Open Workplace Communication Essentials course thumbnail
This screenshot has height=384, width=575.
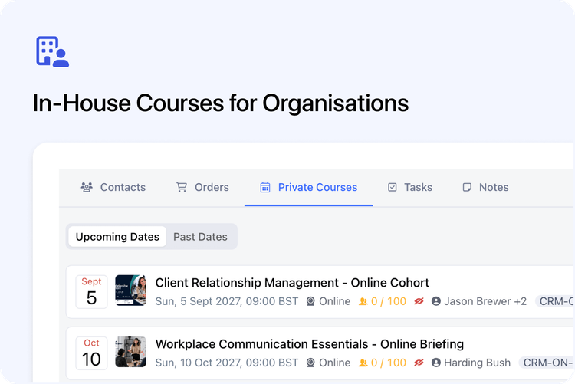point(130,352)
